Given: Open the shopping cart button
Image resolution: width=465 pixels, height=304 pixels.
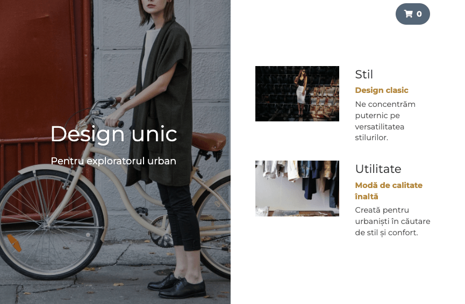Looking at the screenshot, I should tap(412, 14).
